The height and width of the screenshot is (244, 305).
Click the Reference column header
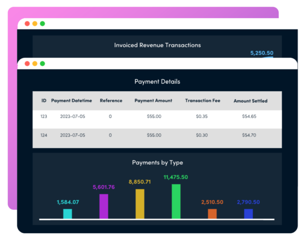pyautogui.click(x=111, y=100)
